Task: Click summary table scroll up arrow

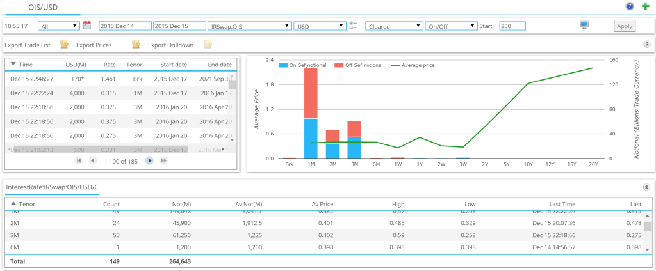Action: coord(647,215)
